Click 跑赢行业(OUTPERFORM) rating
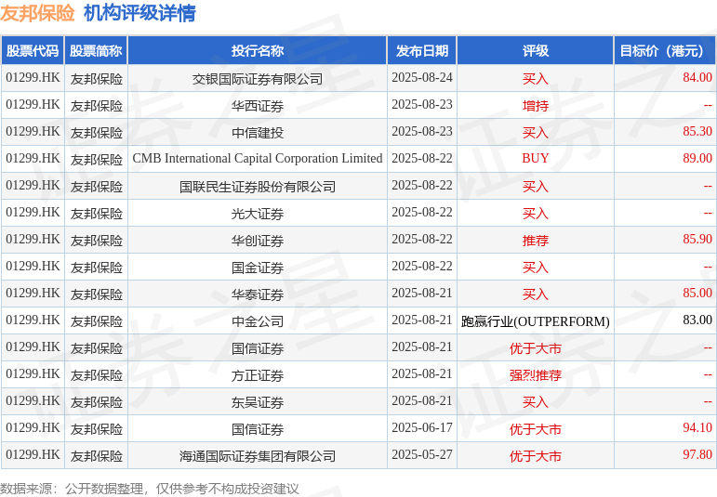 pos(536,321)
